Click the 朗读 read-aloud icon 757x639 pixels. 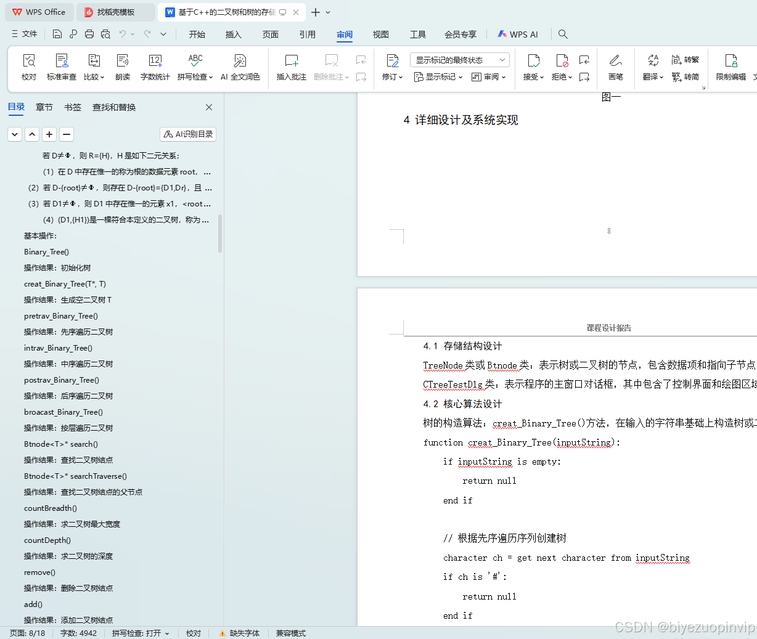pyautogui.click(x=123, y=60)
